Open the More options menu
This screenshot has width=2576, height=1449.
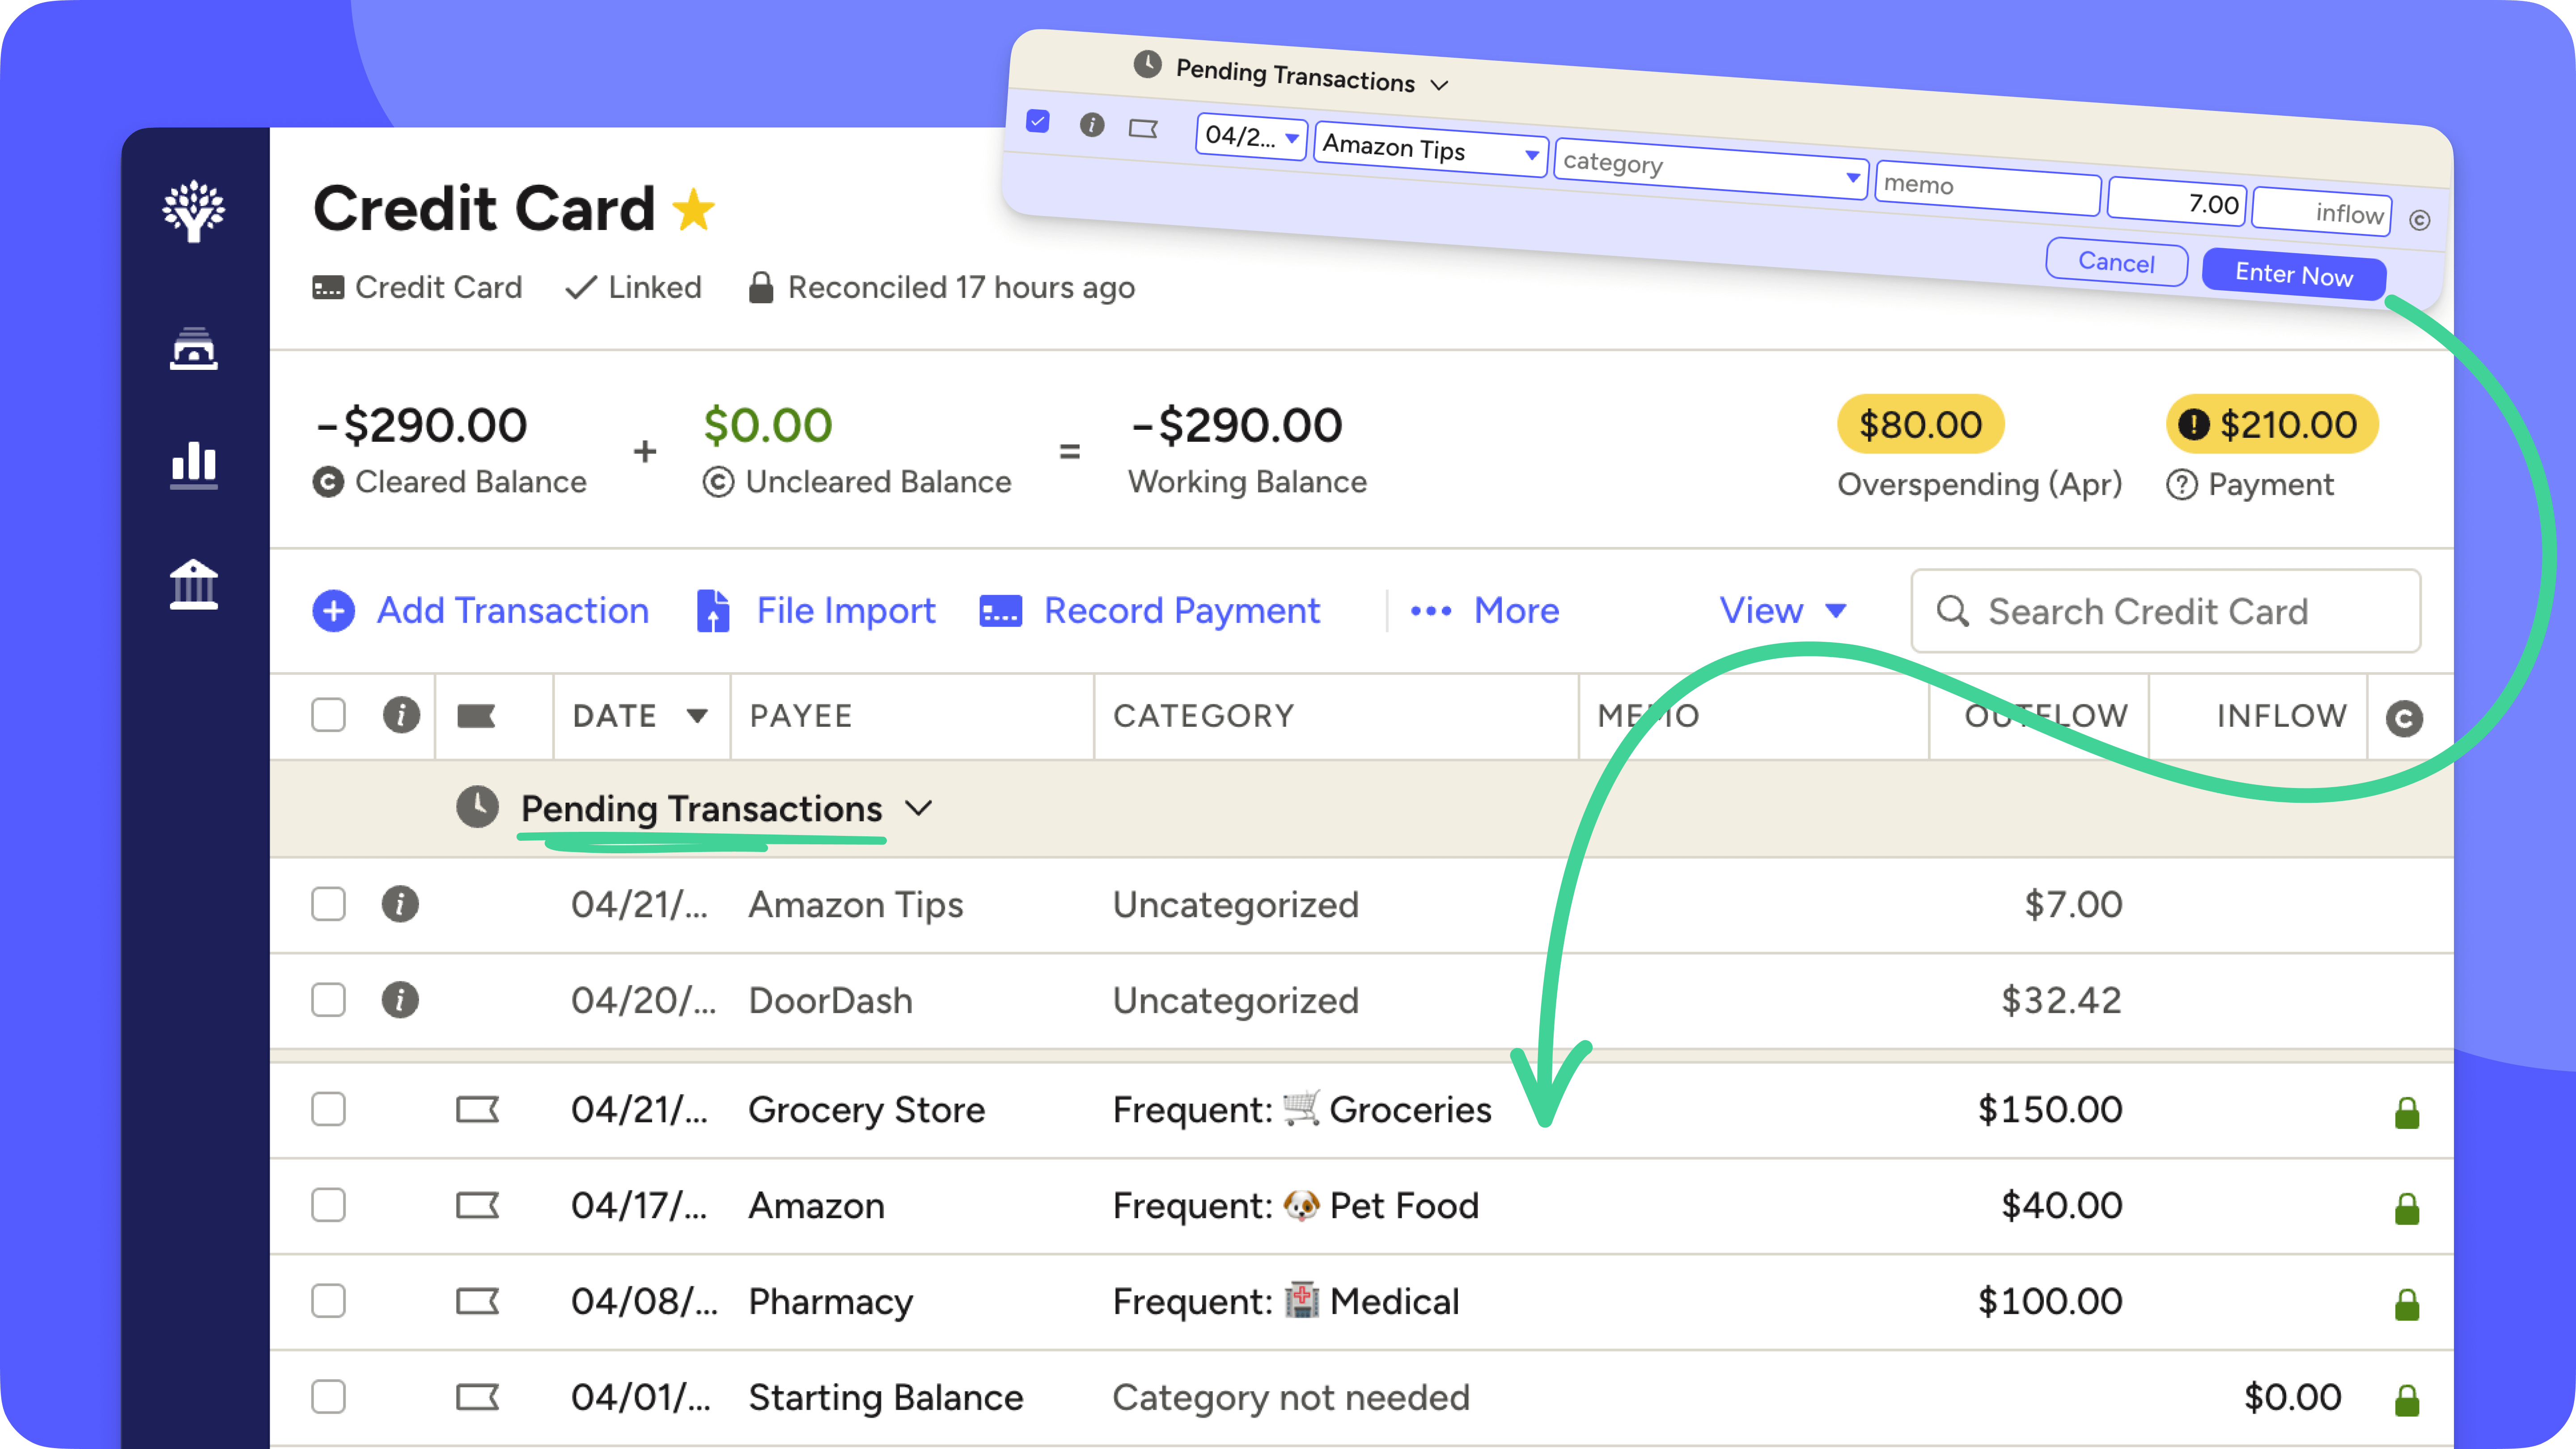pyautogui.click(x=1485, y=611)
